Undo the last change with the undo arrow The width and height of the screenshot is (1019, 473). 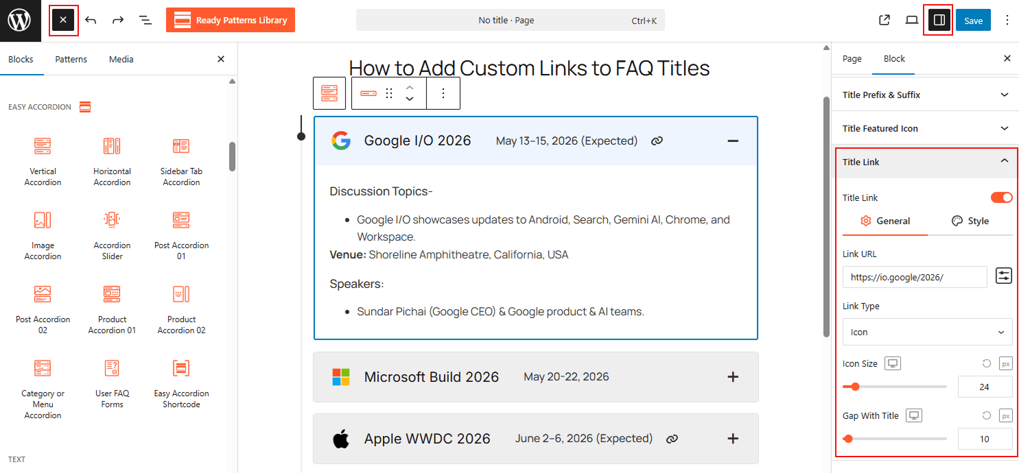(91, 20)
